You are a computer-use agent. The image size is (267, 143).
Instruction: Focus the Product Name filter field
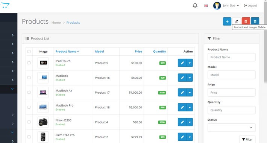point(231,57)
